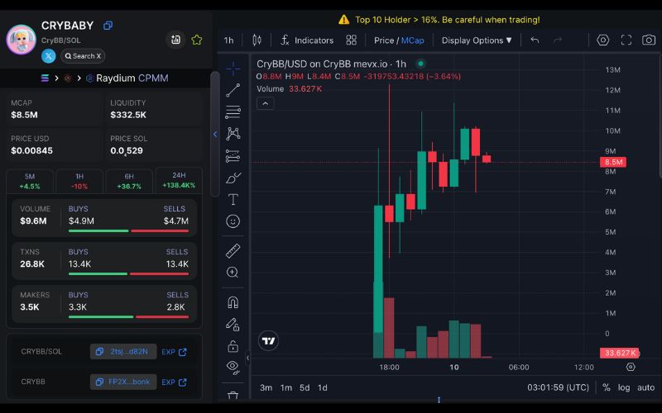Click the 33.627K volume axis label
Viewport: 662px width, 413px height.
pyautogui.click(x=620, y=354)
